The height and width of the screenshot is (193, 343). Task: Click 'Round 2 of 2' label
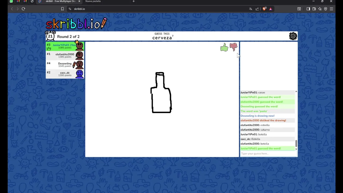pos(68,36)
